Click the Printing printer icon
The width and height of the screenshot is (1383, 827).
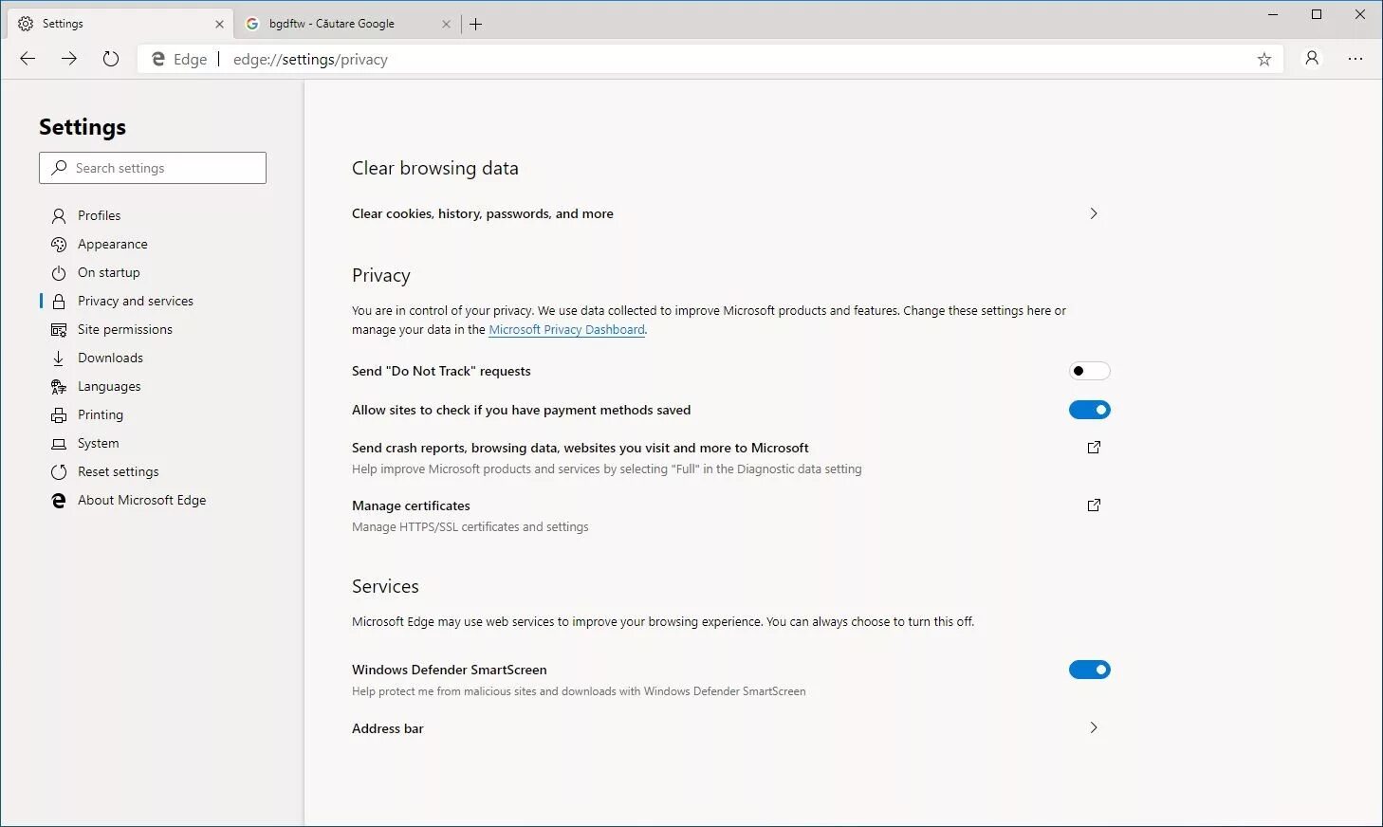coord(59,415)
